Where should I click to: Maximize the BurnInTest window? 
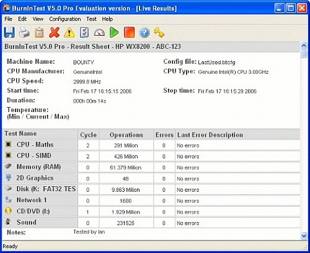291,8
